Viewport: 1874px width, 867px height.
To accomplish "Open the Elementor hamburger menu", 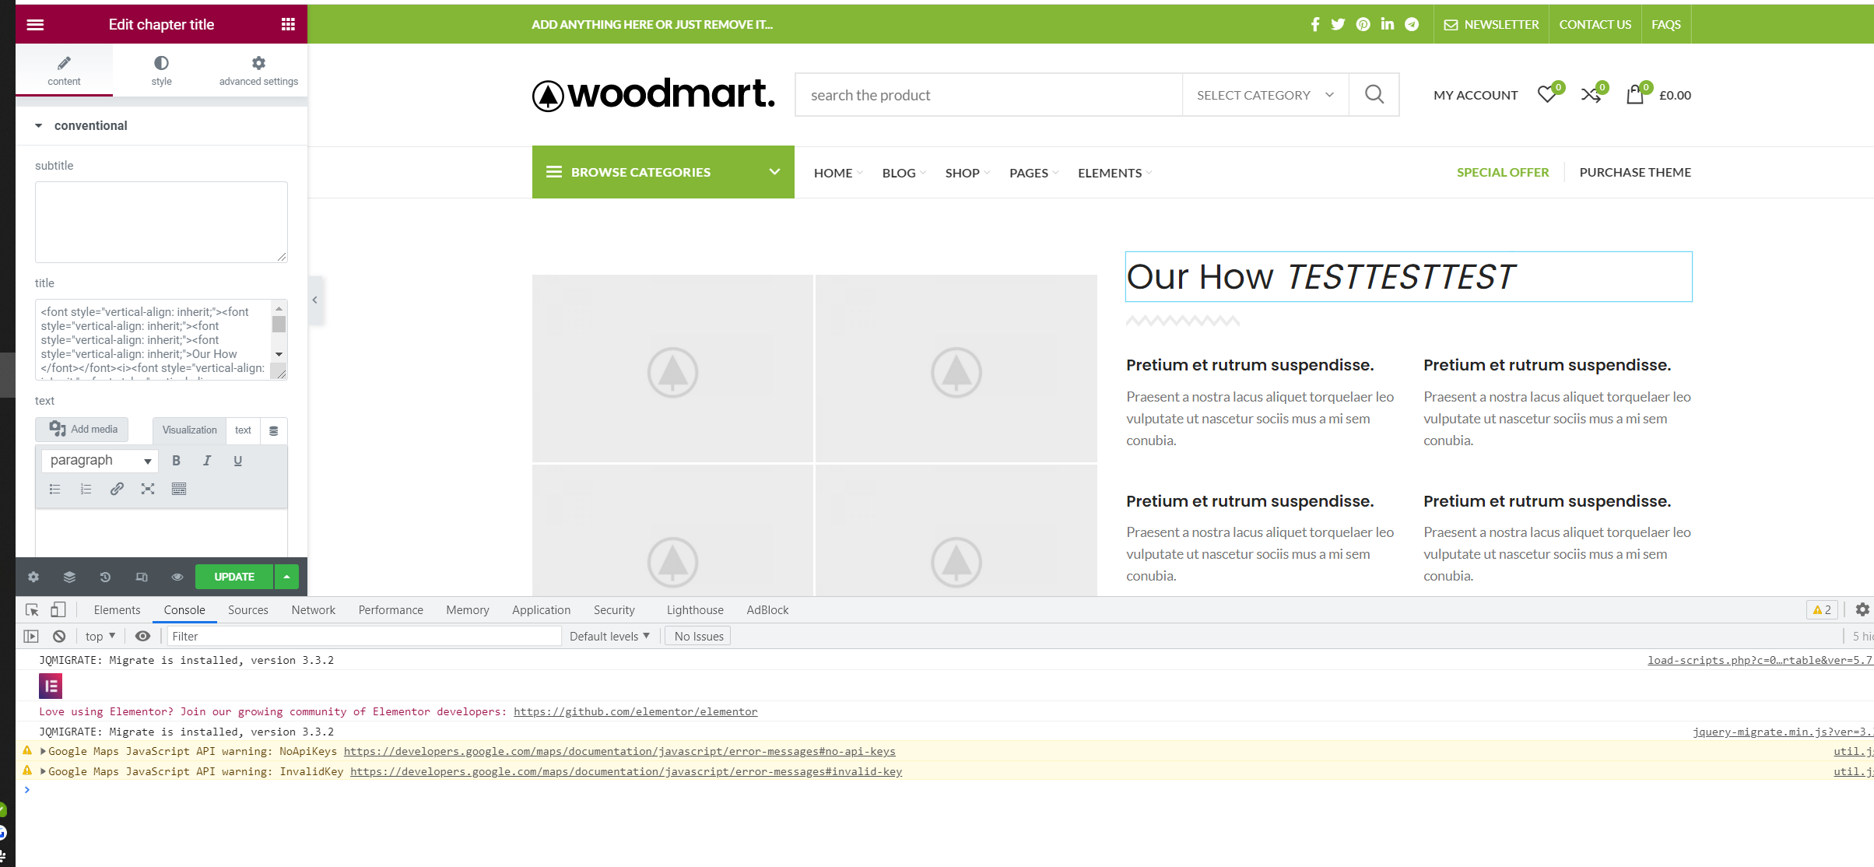I will (x=35, y=25).
